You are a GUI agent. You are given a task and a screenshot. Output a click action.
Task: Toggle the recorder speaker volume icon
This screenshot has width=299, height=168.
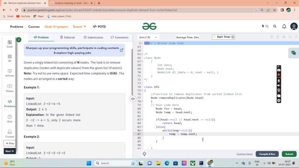click(x=279, y=85)
